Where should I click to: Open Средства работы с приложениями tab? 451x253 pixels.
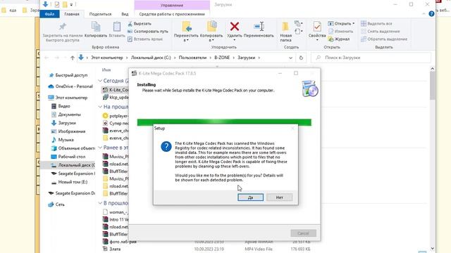point(172,14)
